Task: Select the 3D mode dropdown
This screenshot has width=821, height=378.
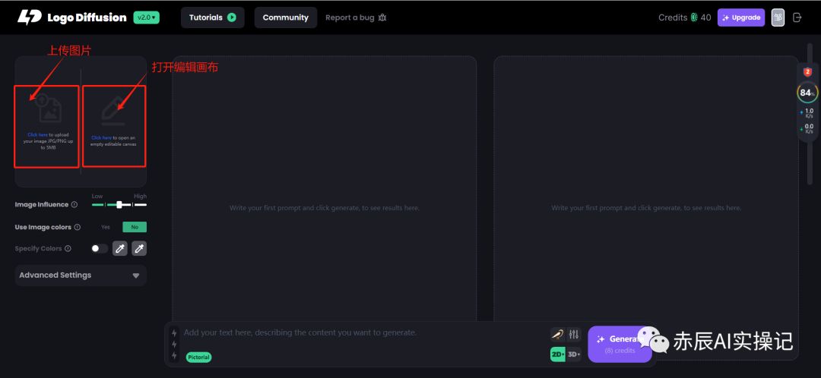Action: point(574,354)
